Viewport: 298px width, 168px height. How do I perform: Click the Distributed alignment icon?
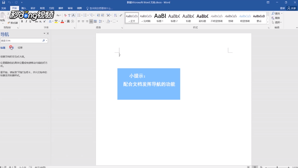tap(95, 22)
